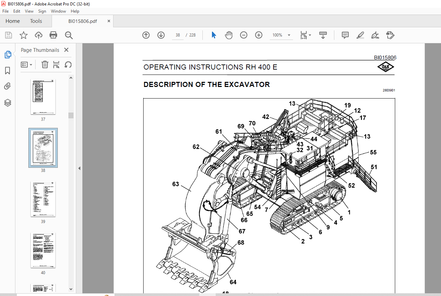Open the Attachments paperclip icon
441x296 pixels.
pos(8,86)
